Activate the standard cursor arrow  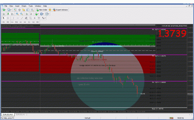4,18
